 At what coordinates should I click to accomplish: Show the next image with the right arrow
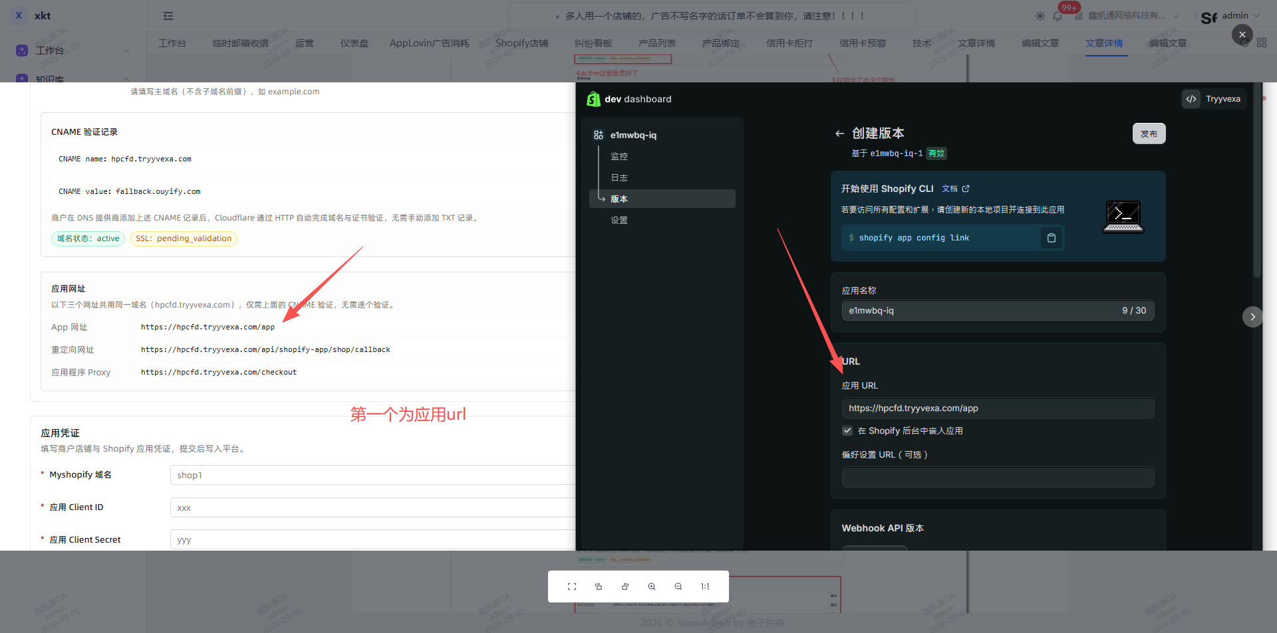coord(1252,317)
